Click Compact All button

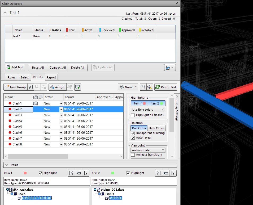tap(58, 68)
